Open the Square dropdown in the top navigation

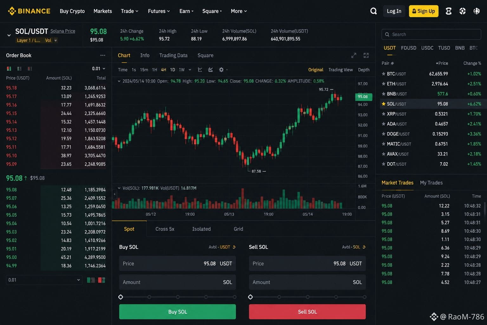(212, 11)
